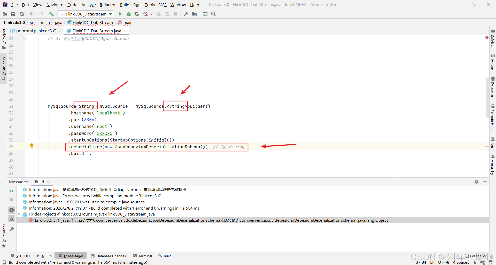Close the pom.xml editor tab
Image resolution: width=496 pixels, height=265 pixels.
pyautogui.click(x=60, y=31)
